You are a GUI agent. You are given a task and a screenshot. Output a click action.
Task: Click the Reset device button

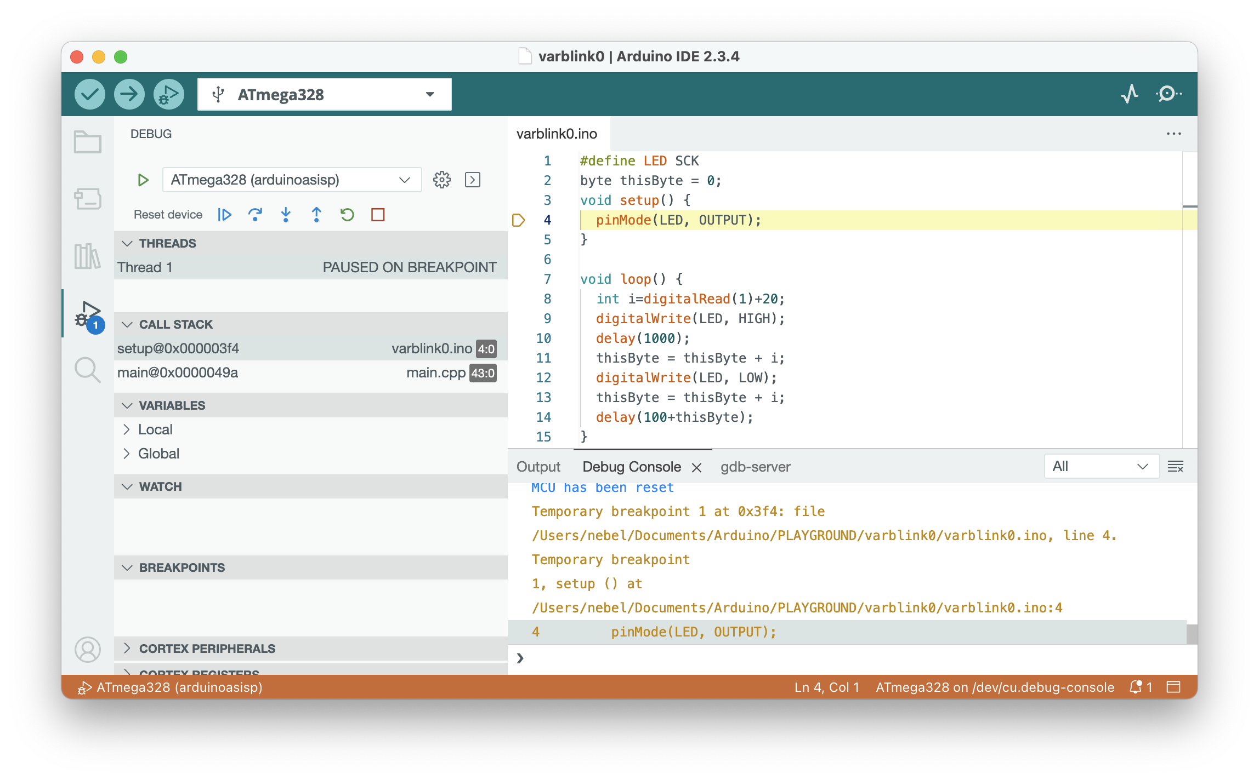click(168, 215)
